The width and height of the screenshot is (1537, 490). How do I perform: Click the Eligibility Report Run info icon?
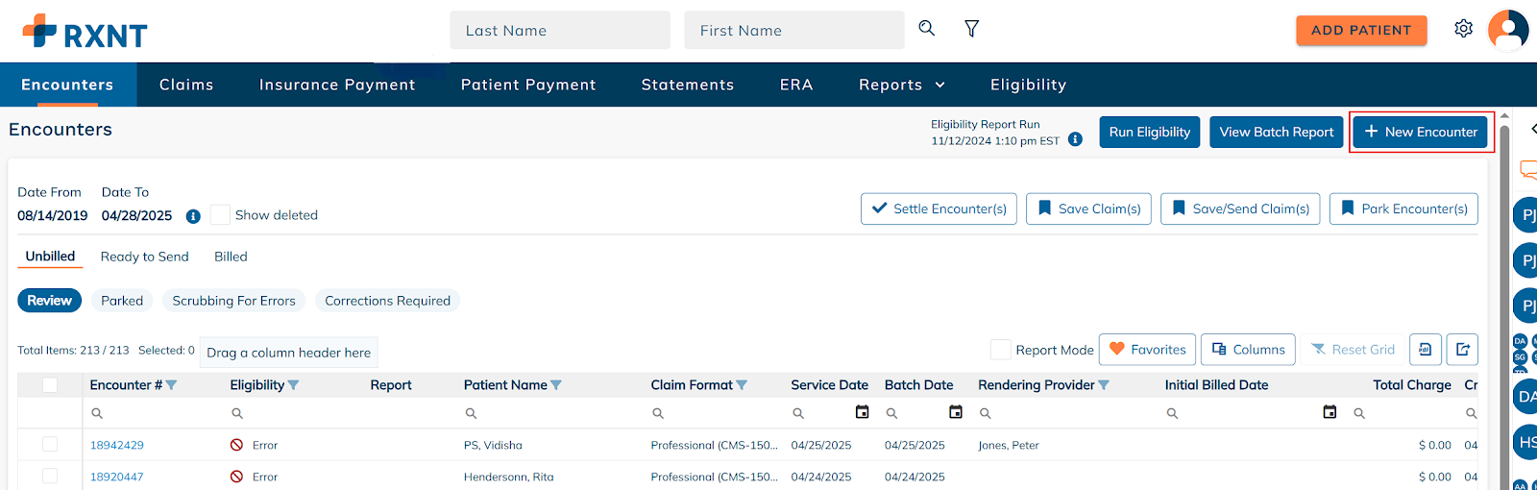(x=1075, y=139)
